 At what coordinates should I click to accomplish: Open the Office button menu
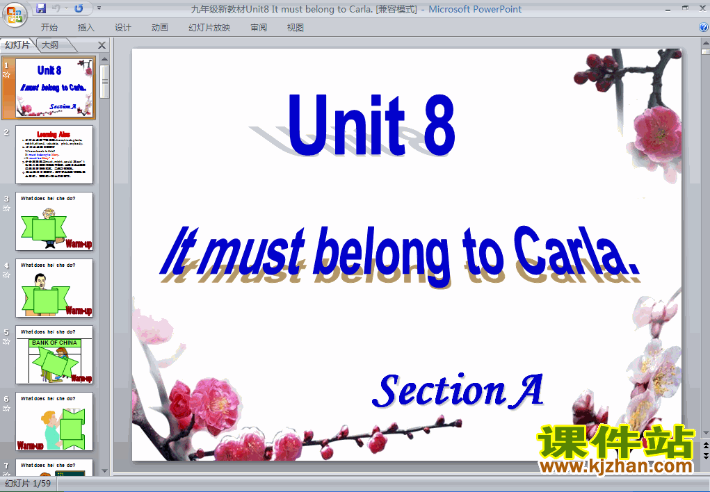point(15,15)
